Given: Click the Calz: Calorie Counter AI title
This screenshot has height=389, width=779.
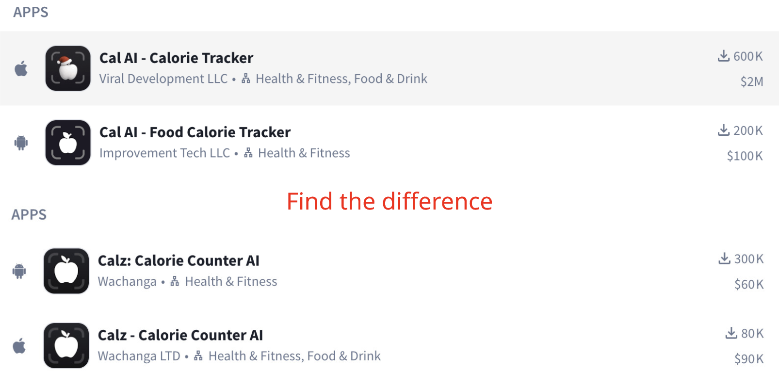Looking at the screenshot, I should click(179, 260).
